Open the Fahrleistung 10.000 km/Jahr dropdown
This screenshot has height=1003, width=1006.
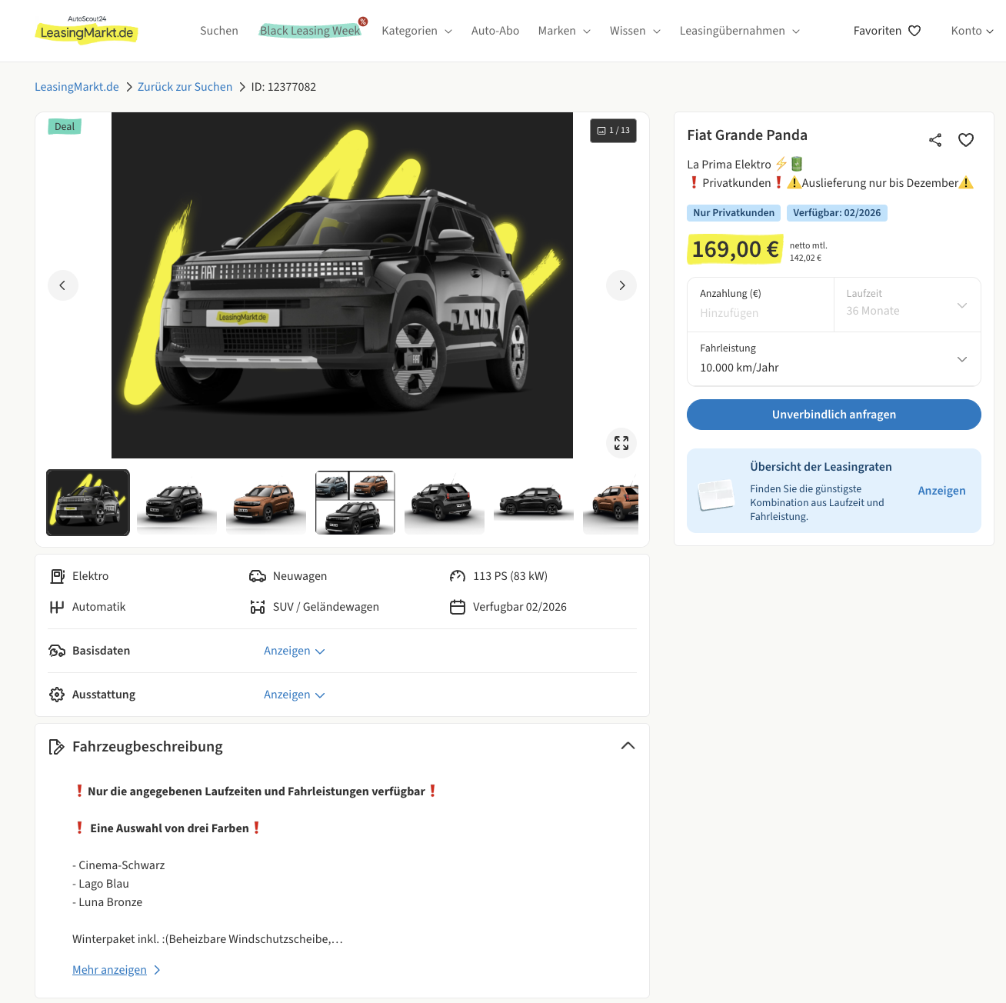point(834,359)
